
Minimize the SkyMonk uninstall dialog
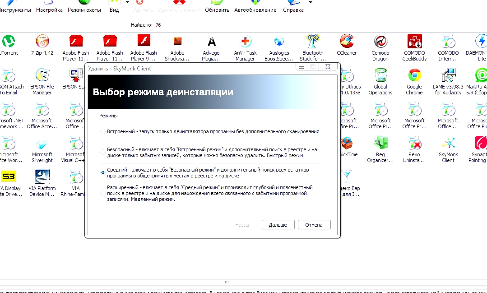pos(301,67)
